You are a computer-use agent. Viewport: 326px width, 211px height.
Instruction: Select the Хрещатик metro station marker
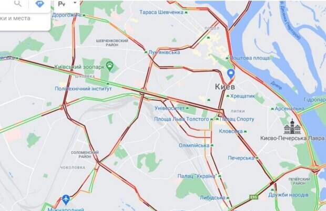tap(228, 96)
